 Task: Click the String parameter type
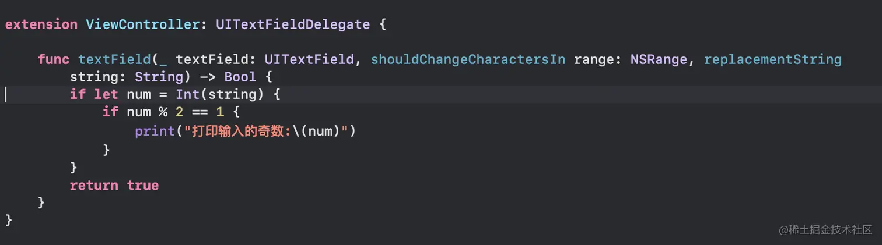(x=159, y=77)
